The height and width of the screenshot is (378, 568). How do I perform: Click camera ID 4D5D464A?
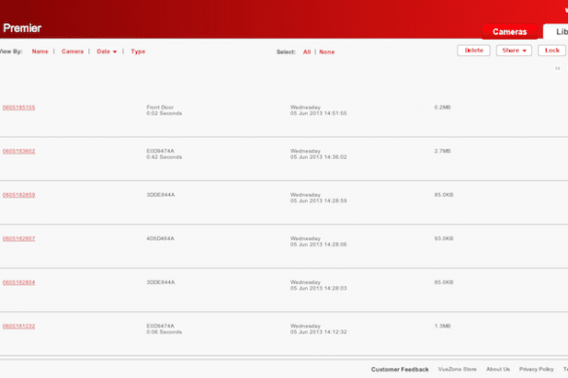(160, 238)
